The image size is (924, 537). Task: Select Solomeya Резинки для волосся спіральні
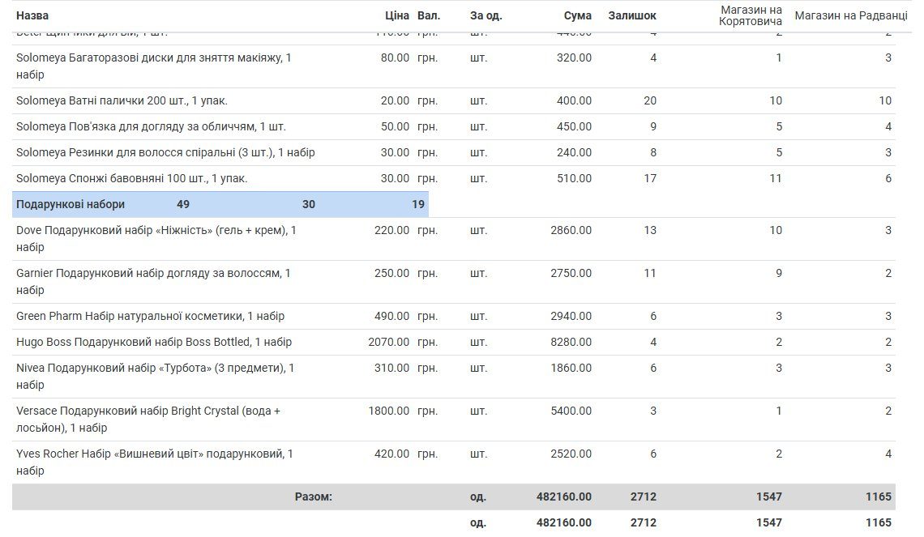[x=454, y=152]
